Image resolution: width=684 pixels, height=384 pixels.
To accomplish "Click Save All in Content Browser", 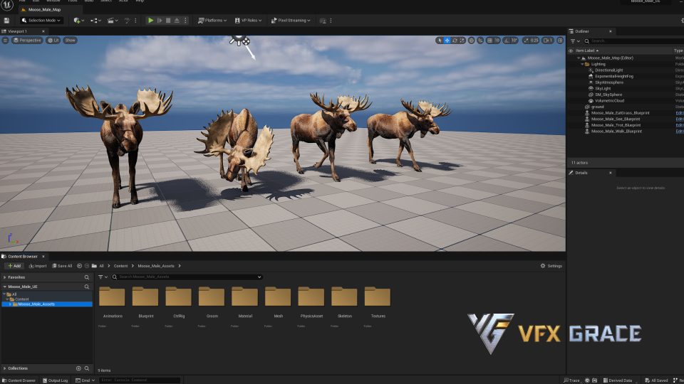I will (x=62, y=265).
